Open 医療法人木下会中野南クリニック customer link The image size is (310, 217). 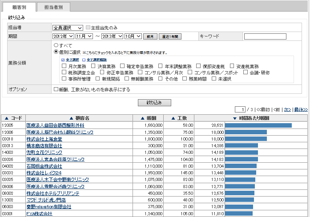58,180
